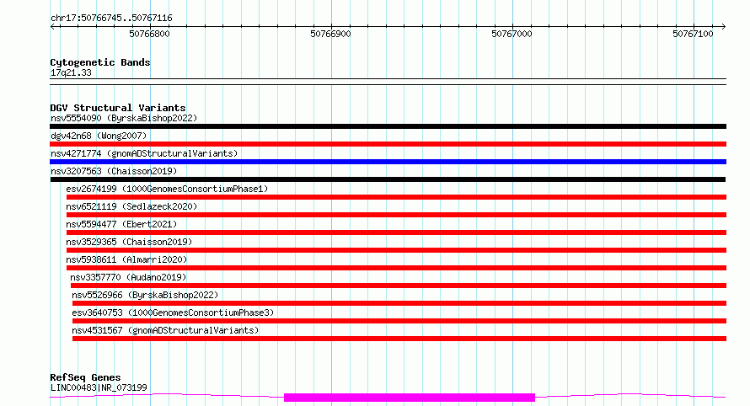750x406 pixels.
Task: Open variant nsv6521119 (Sedlazeck2020) label
Action: pyautogui.click(x=131, y=206)
